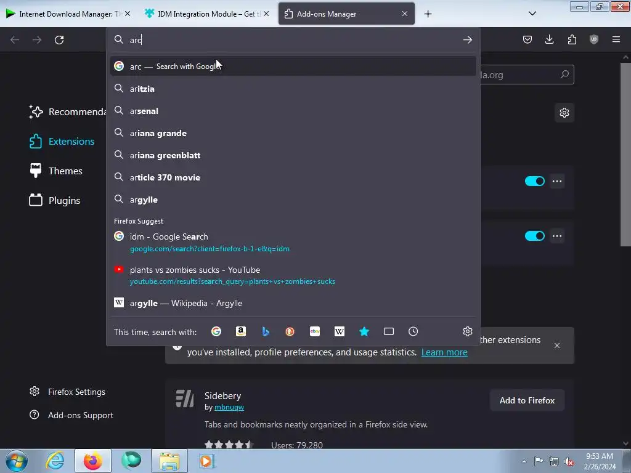Click the volume muted tray icon
Image resolution: width=631 pixels, height=473 pixels.
point(569,461)
